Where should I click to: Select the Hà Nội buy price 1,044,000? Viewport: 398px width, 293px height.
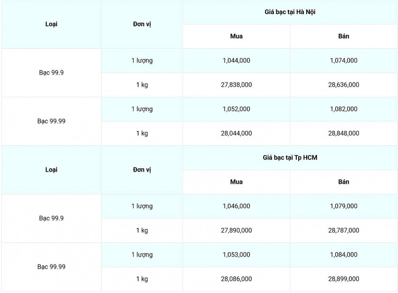(236, 60)
